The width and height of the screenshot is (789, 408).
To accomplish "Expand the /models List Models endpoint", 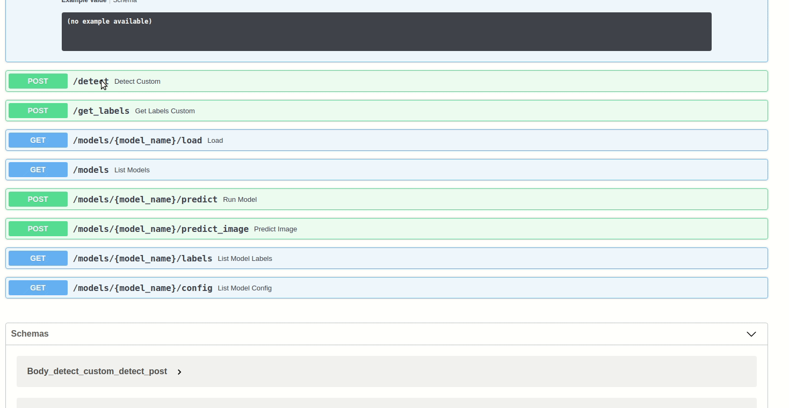I will [x=322, y=170].
